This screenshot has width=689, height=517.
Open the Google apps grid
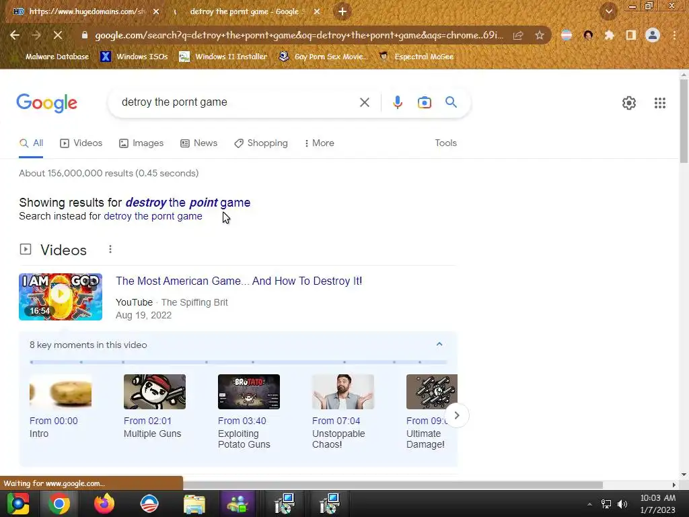click(x=659, y=103)
